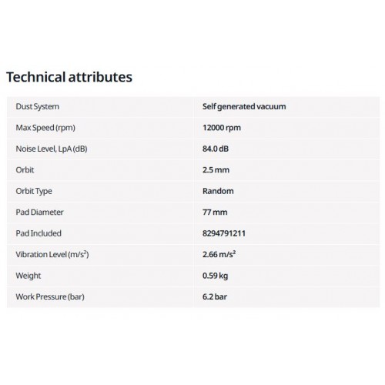Select the Orbit row label
Image resolution: width=385 pixels, height=385 pixels.
pyautogui.click(x=25, y=170)
